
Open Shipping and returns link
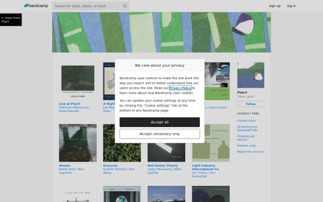[x=246, y=138]
